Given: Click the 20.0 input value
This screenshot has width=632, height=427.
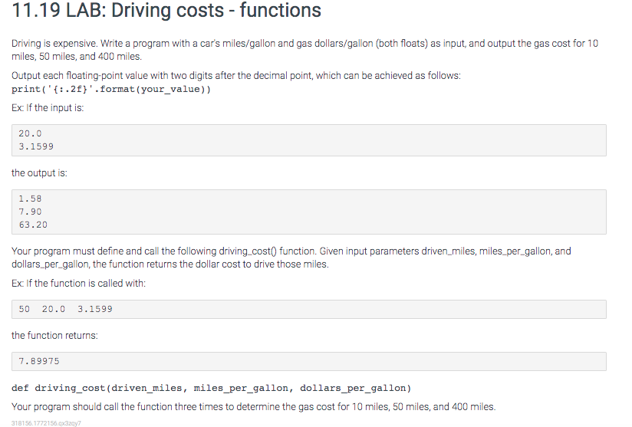Looking at the screenshot, I should [30, 133].
